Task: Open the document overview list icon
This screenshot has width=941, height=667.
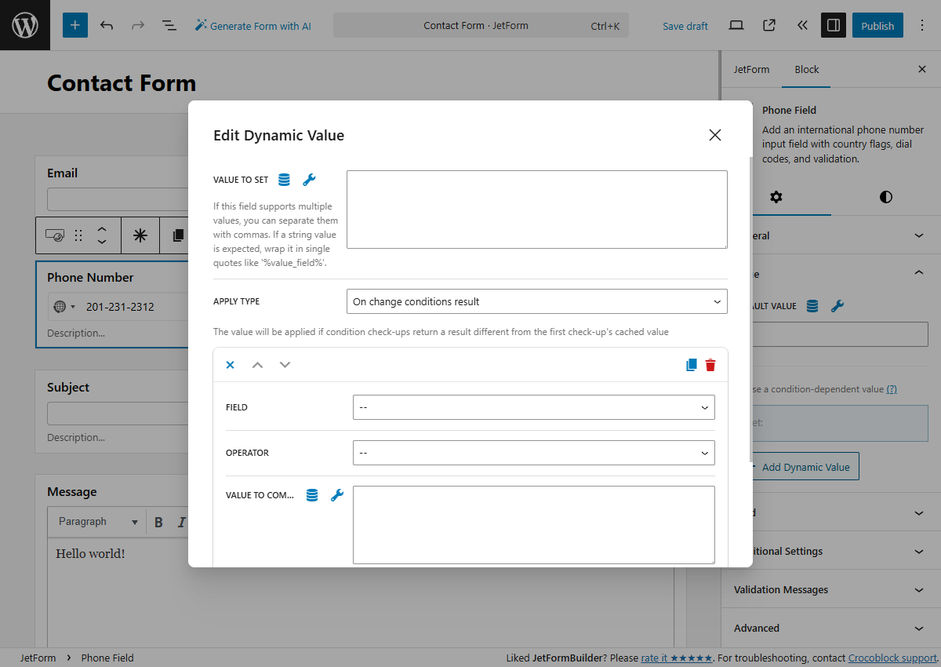Action: (169, 25)
